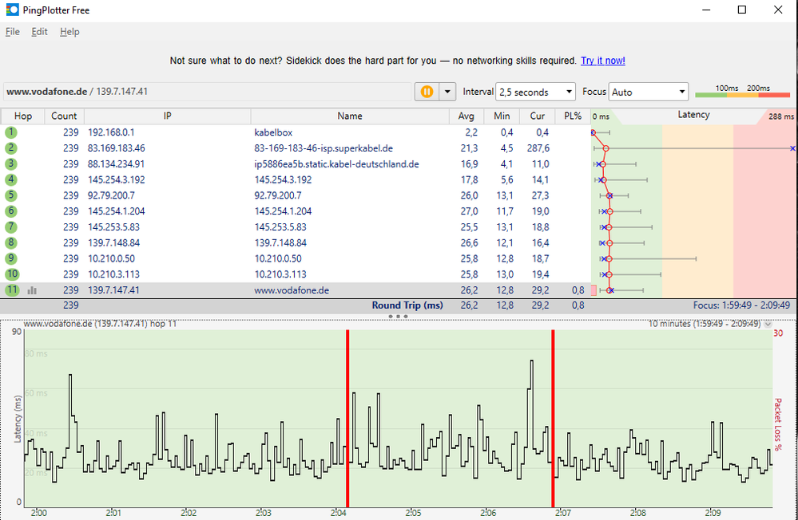
Task: Click the green hop 7 circle icon
Action: pos(10,227)
